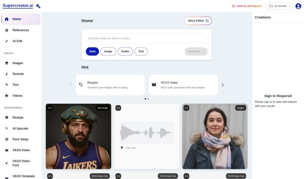Play the audio sample clip

pyautogui.click(x=122, y=148)
